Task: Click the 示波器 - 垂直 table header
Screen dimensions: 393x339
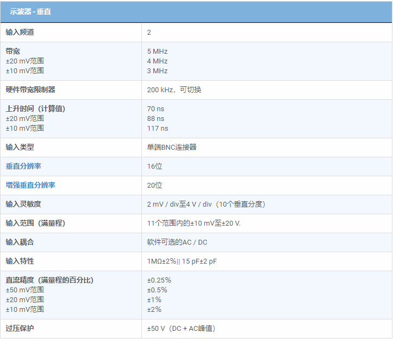Action: pos(30,11)
